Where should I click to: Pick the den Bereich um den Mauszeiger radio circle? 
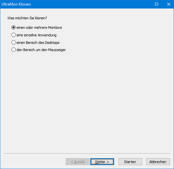(x=13, y=50)
